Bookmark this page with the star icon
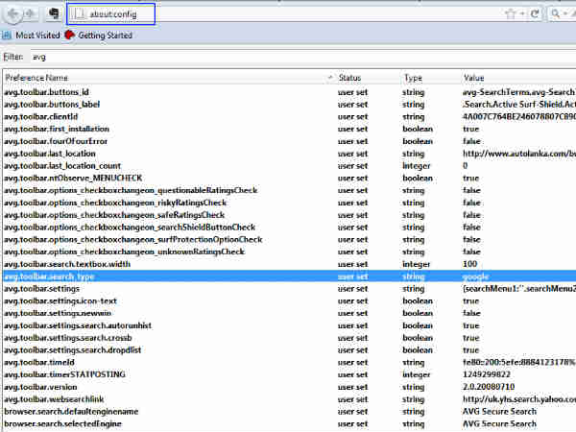 pyautogui.click(x=510, y=14)
